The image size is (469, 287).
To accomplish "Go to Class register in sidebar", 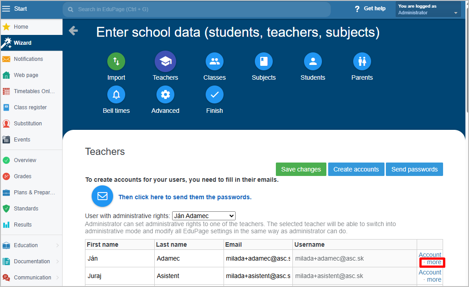I will (30, 107).
